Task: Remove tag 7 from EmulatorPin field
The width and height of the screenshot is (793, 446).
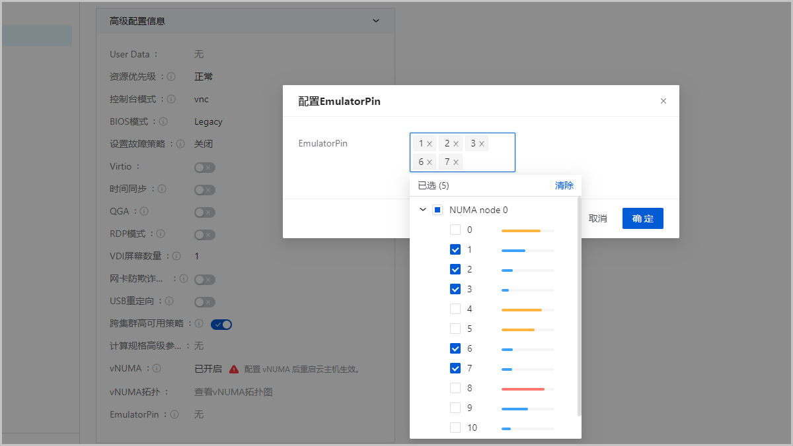Action: coord(456,162)
